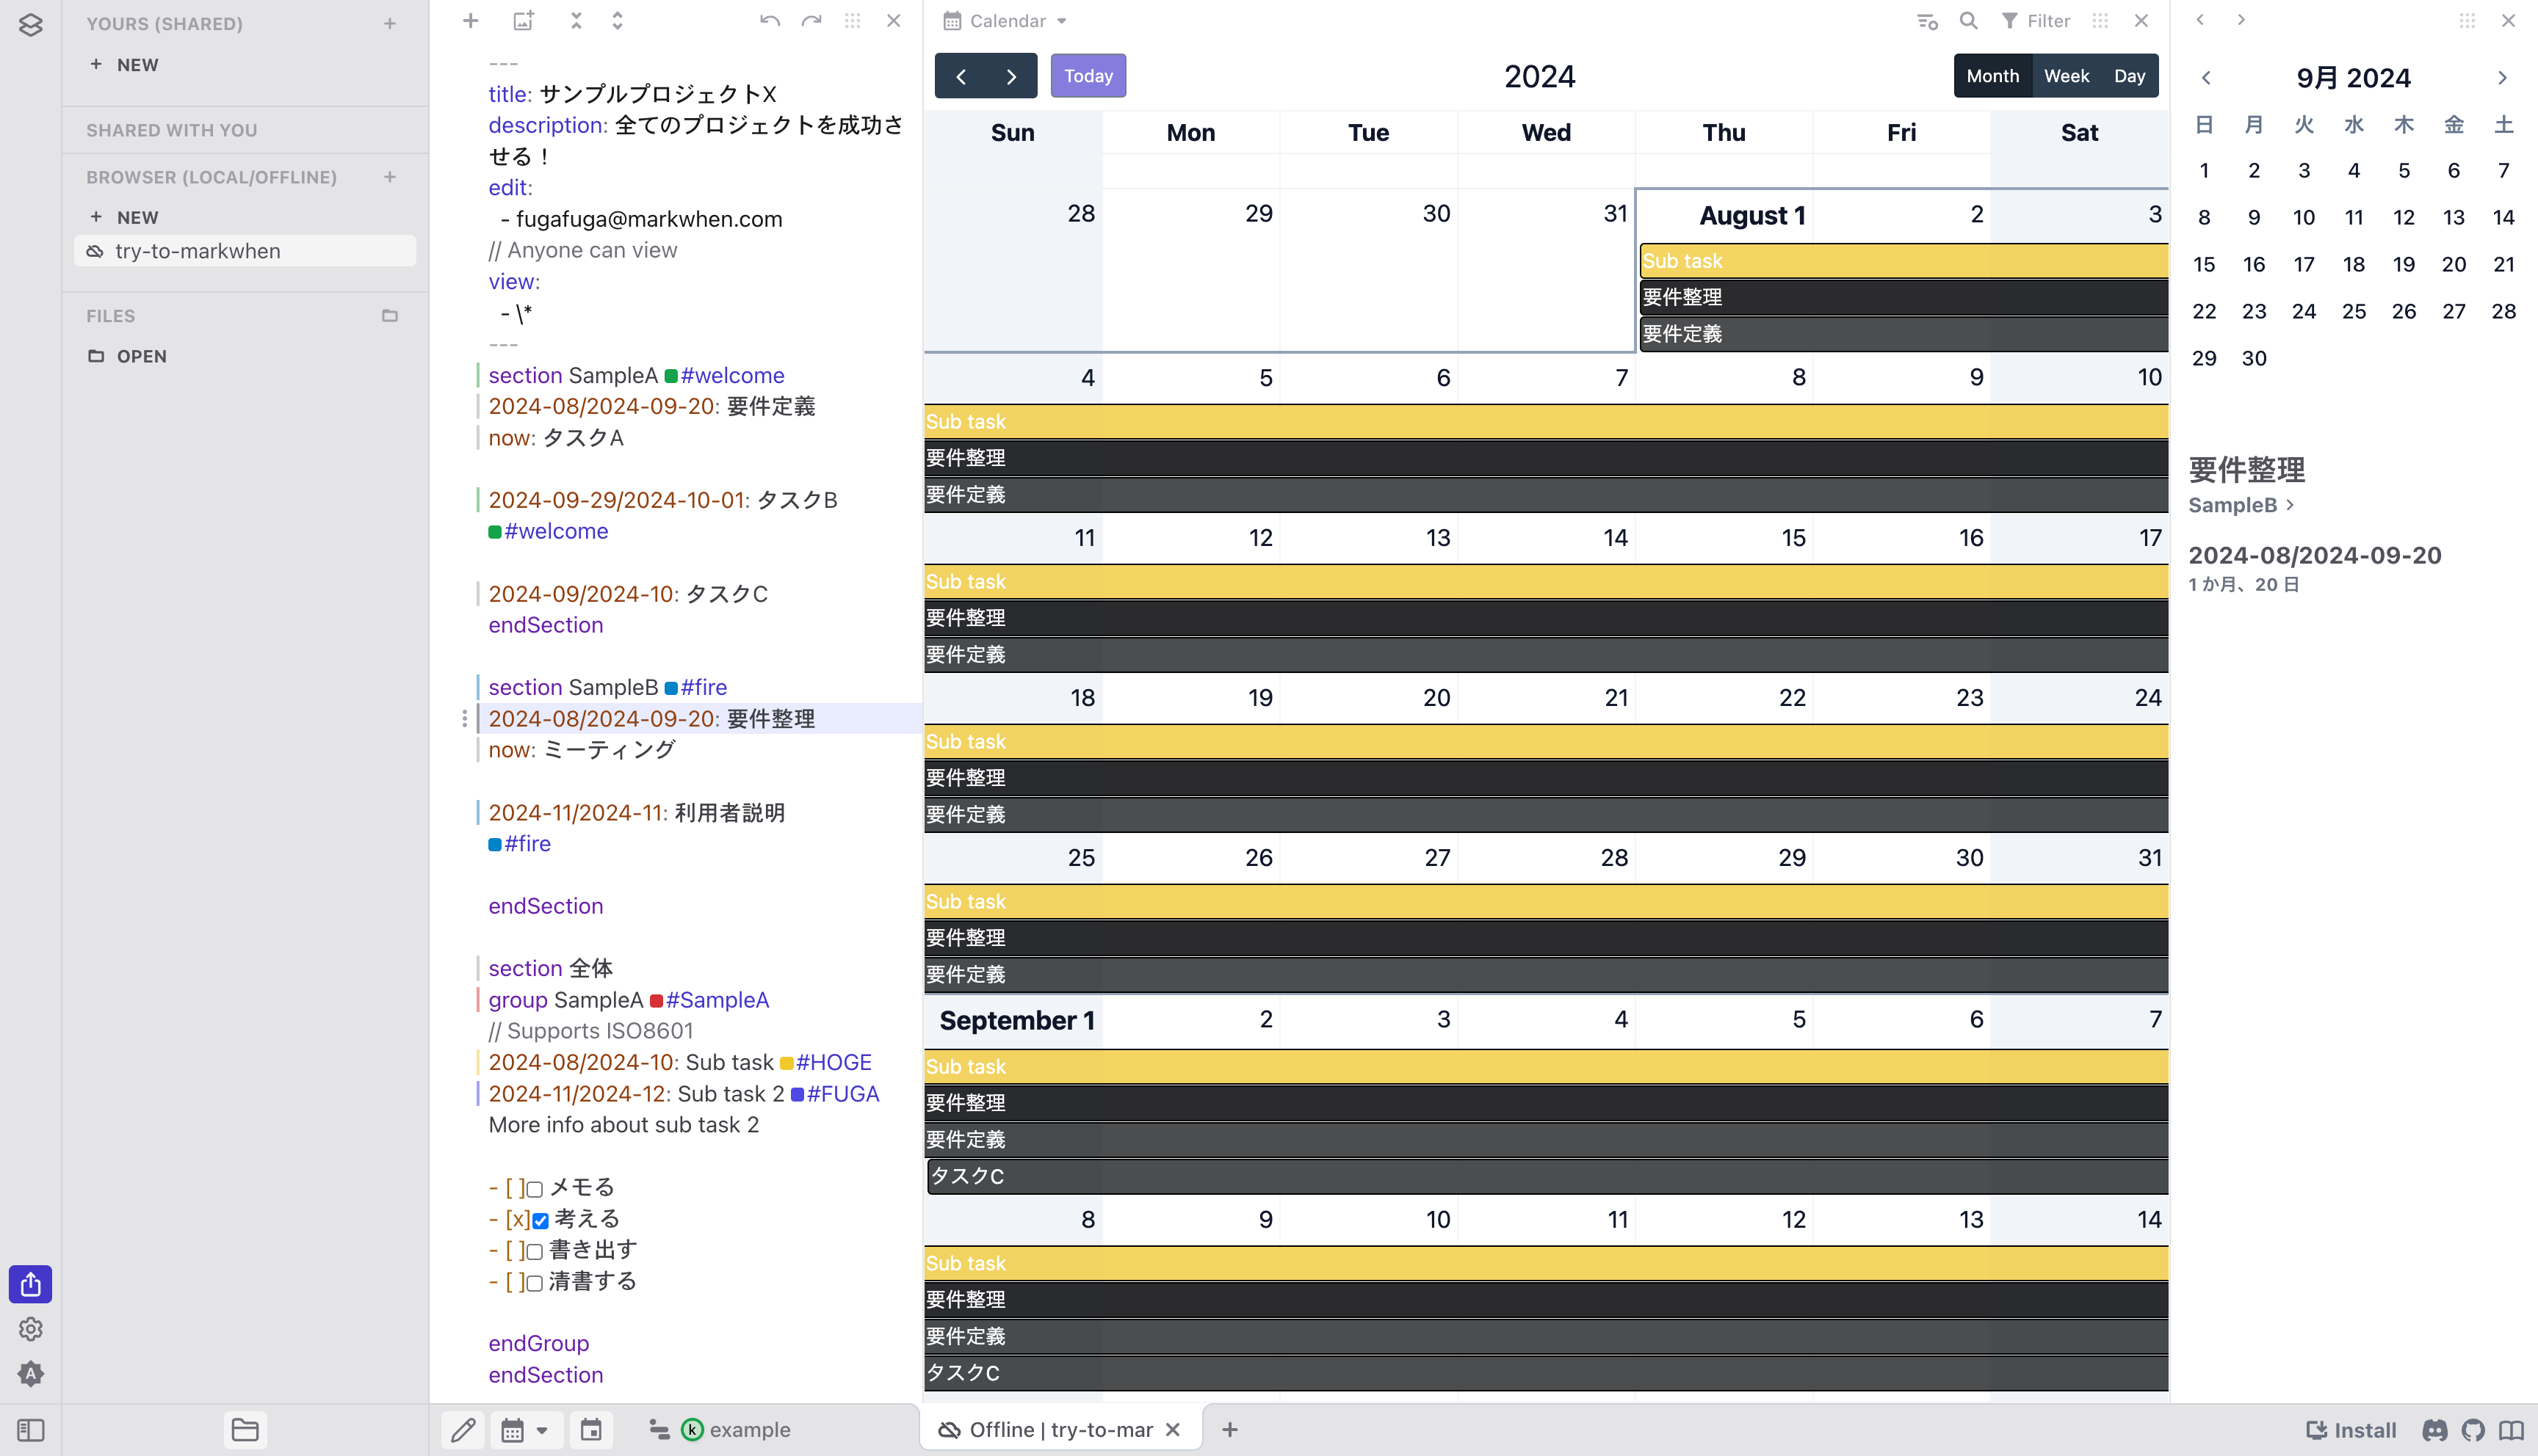2538x1456 pixels.
Task: Switch to Week view
Action: point(2067,75)
